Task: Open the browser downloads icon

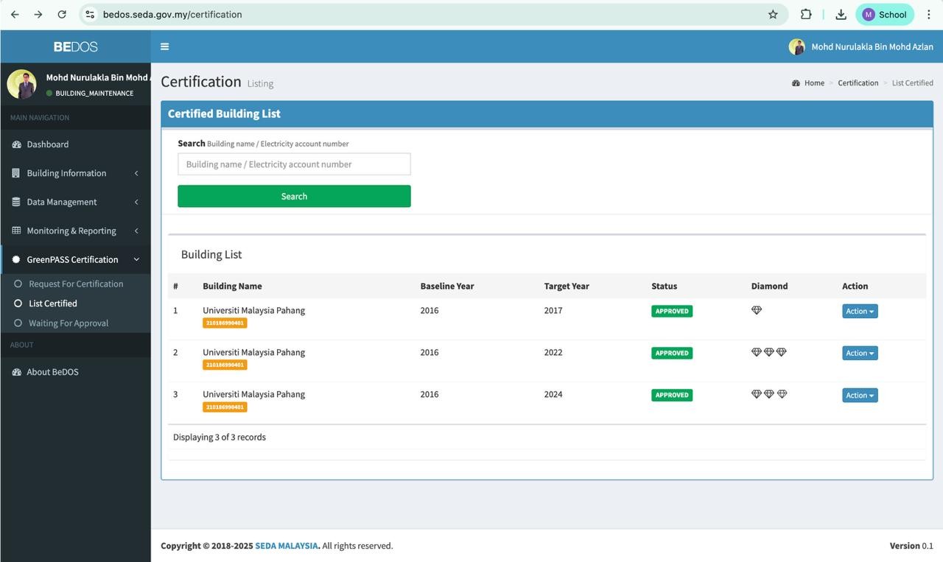Action: pos(841,14)
